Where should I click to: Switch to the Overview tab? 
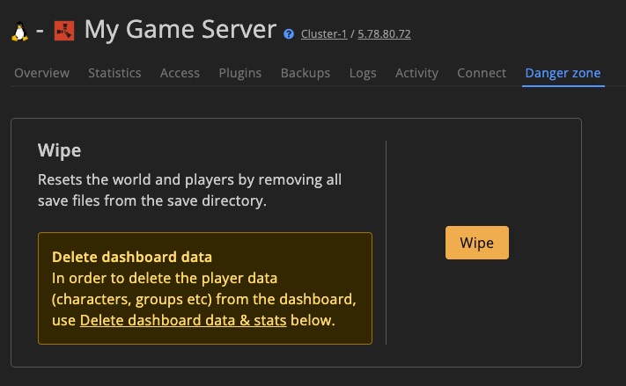pos(41,73)
